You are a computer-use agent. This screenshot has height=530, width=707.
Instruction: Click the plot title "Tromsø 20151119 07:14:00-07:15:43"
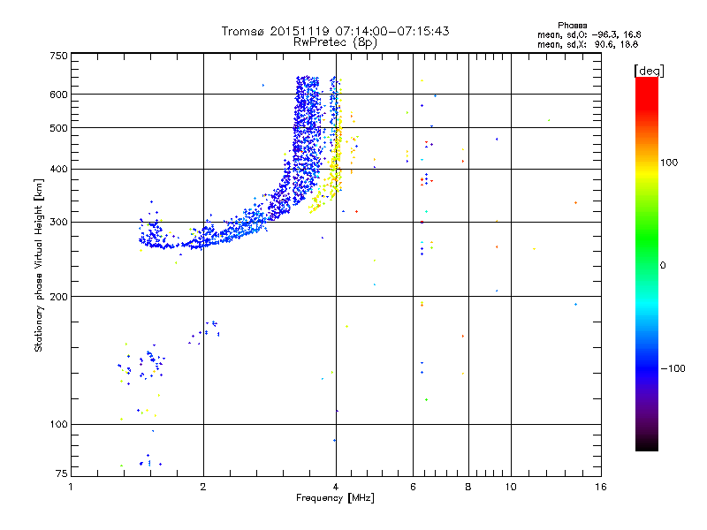pos(335,31)
